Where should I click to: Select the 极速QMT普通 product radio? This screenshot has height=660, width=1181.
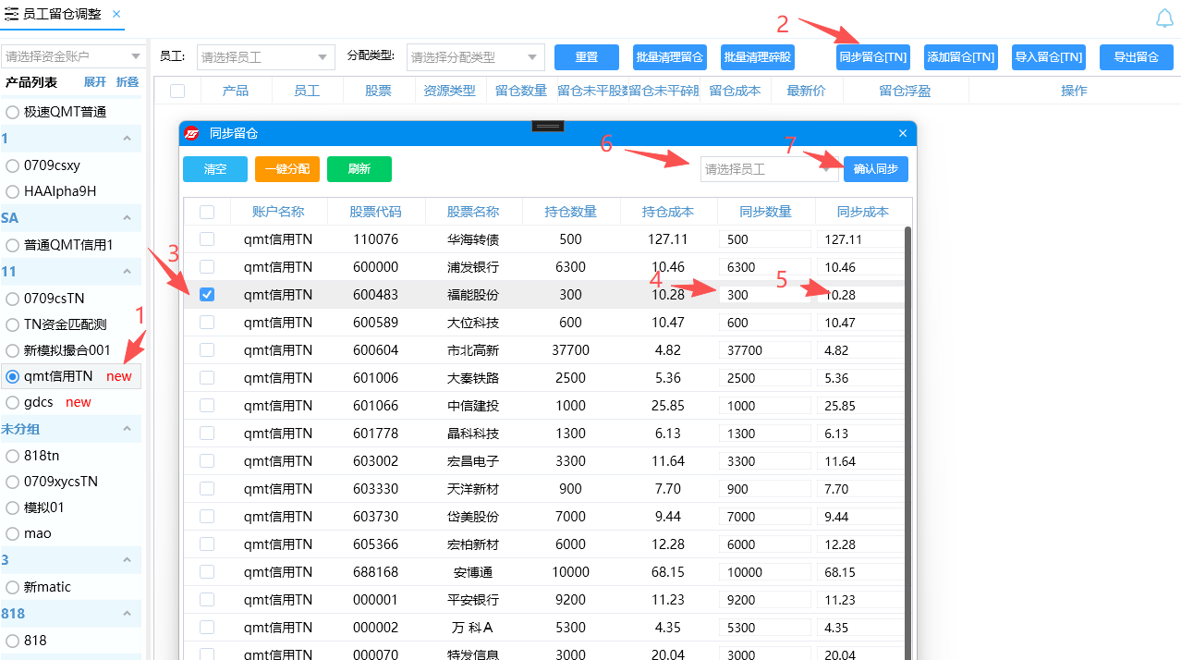point(13,112)
